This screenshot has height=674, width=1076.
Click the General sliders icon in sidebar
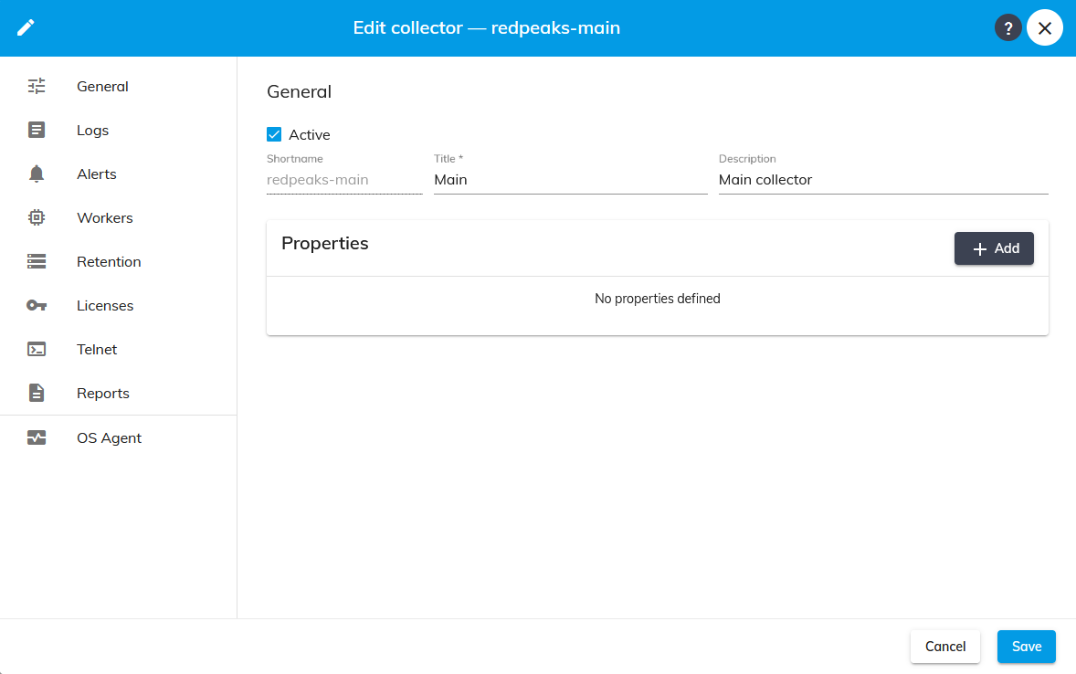point(37,86)
